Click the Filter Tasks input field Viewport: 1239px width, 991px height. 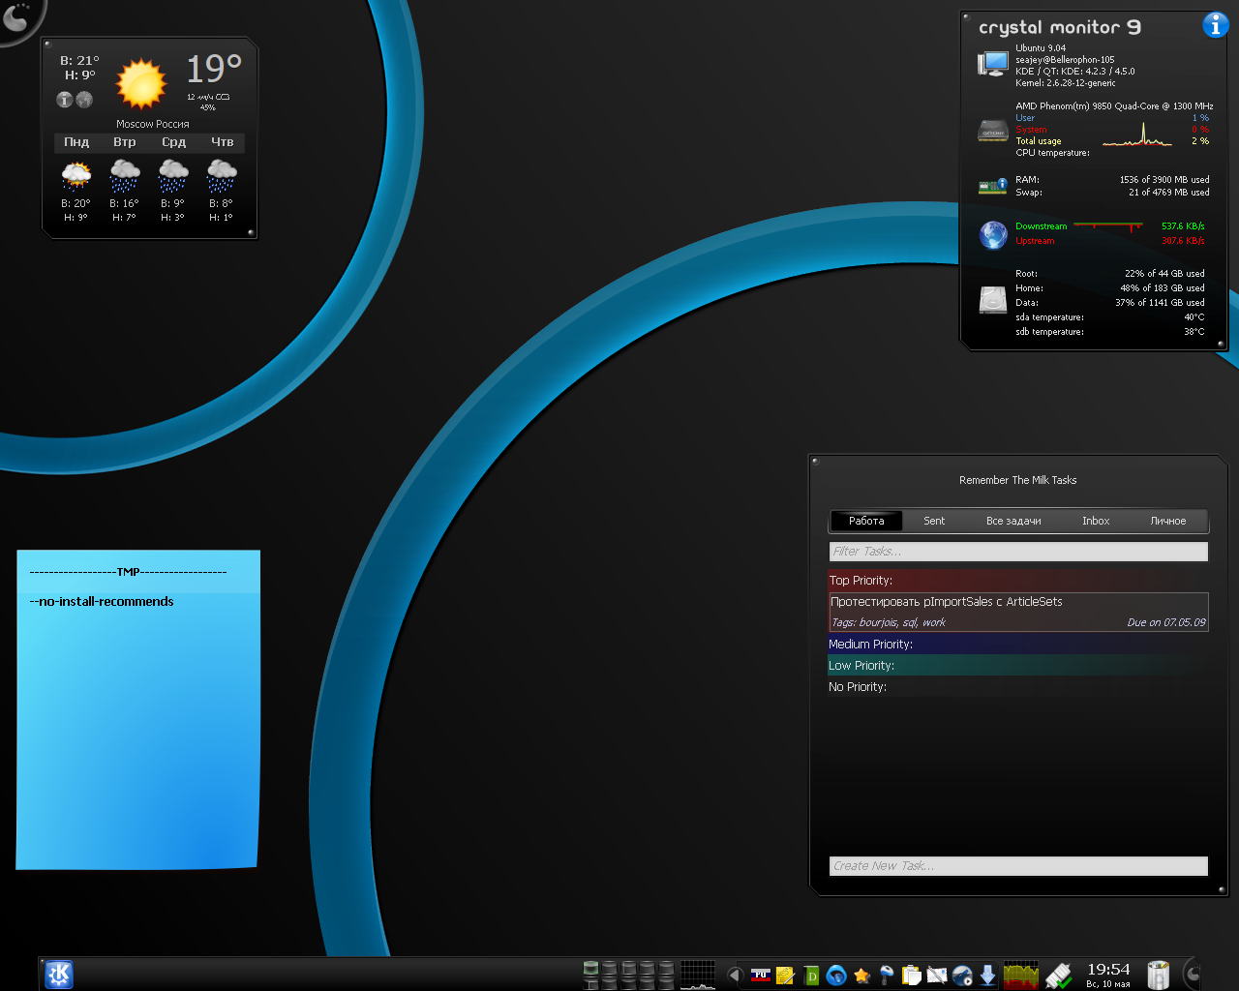pos(1018,552)
